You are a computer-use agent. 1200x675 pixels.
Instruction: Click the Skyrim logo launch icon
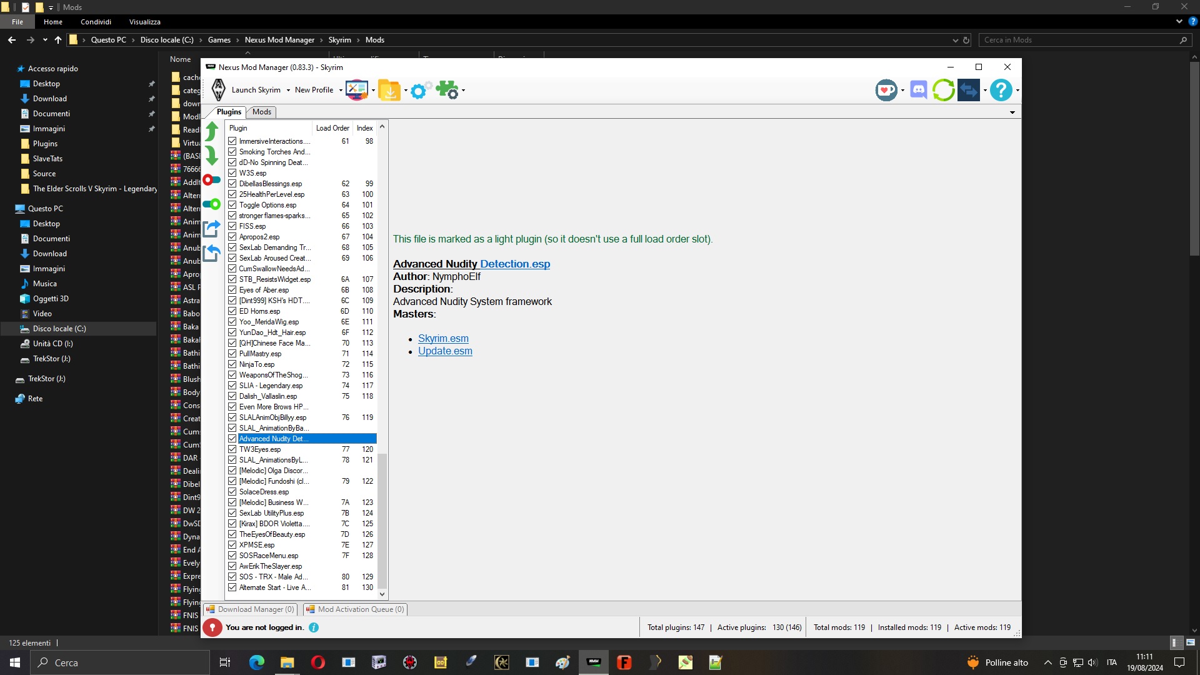[218, 90]
